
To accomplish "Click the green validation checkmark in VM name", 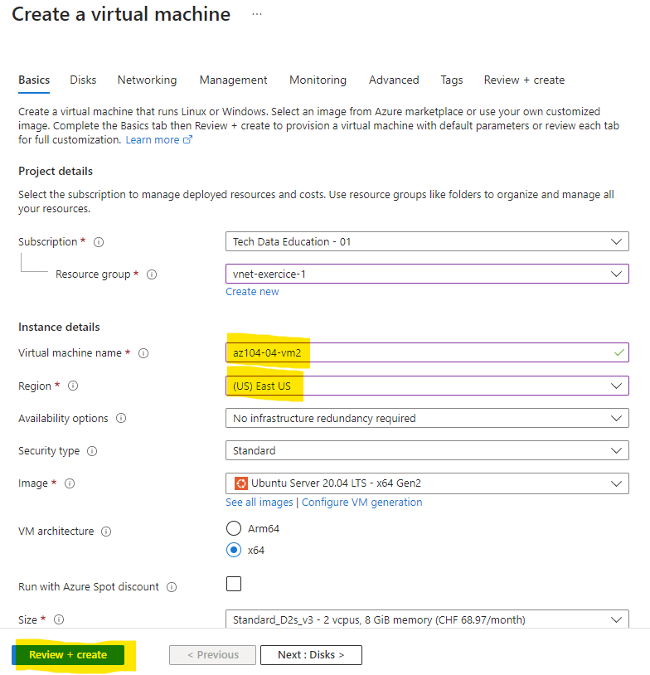I will tap(619, 352).
